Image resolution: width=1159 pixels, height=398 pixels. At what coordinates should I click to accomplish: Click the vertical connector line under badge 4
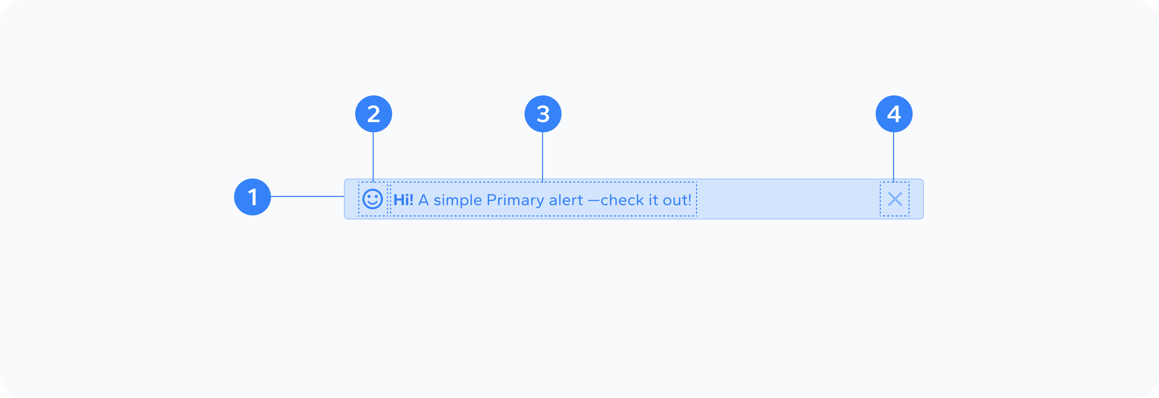pyautogui.click(x=894, y=157)
